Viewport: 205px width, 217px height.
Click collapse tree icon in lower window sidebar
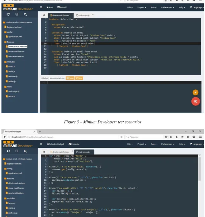[x=17, y=151]
